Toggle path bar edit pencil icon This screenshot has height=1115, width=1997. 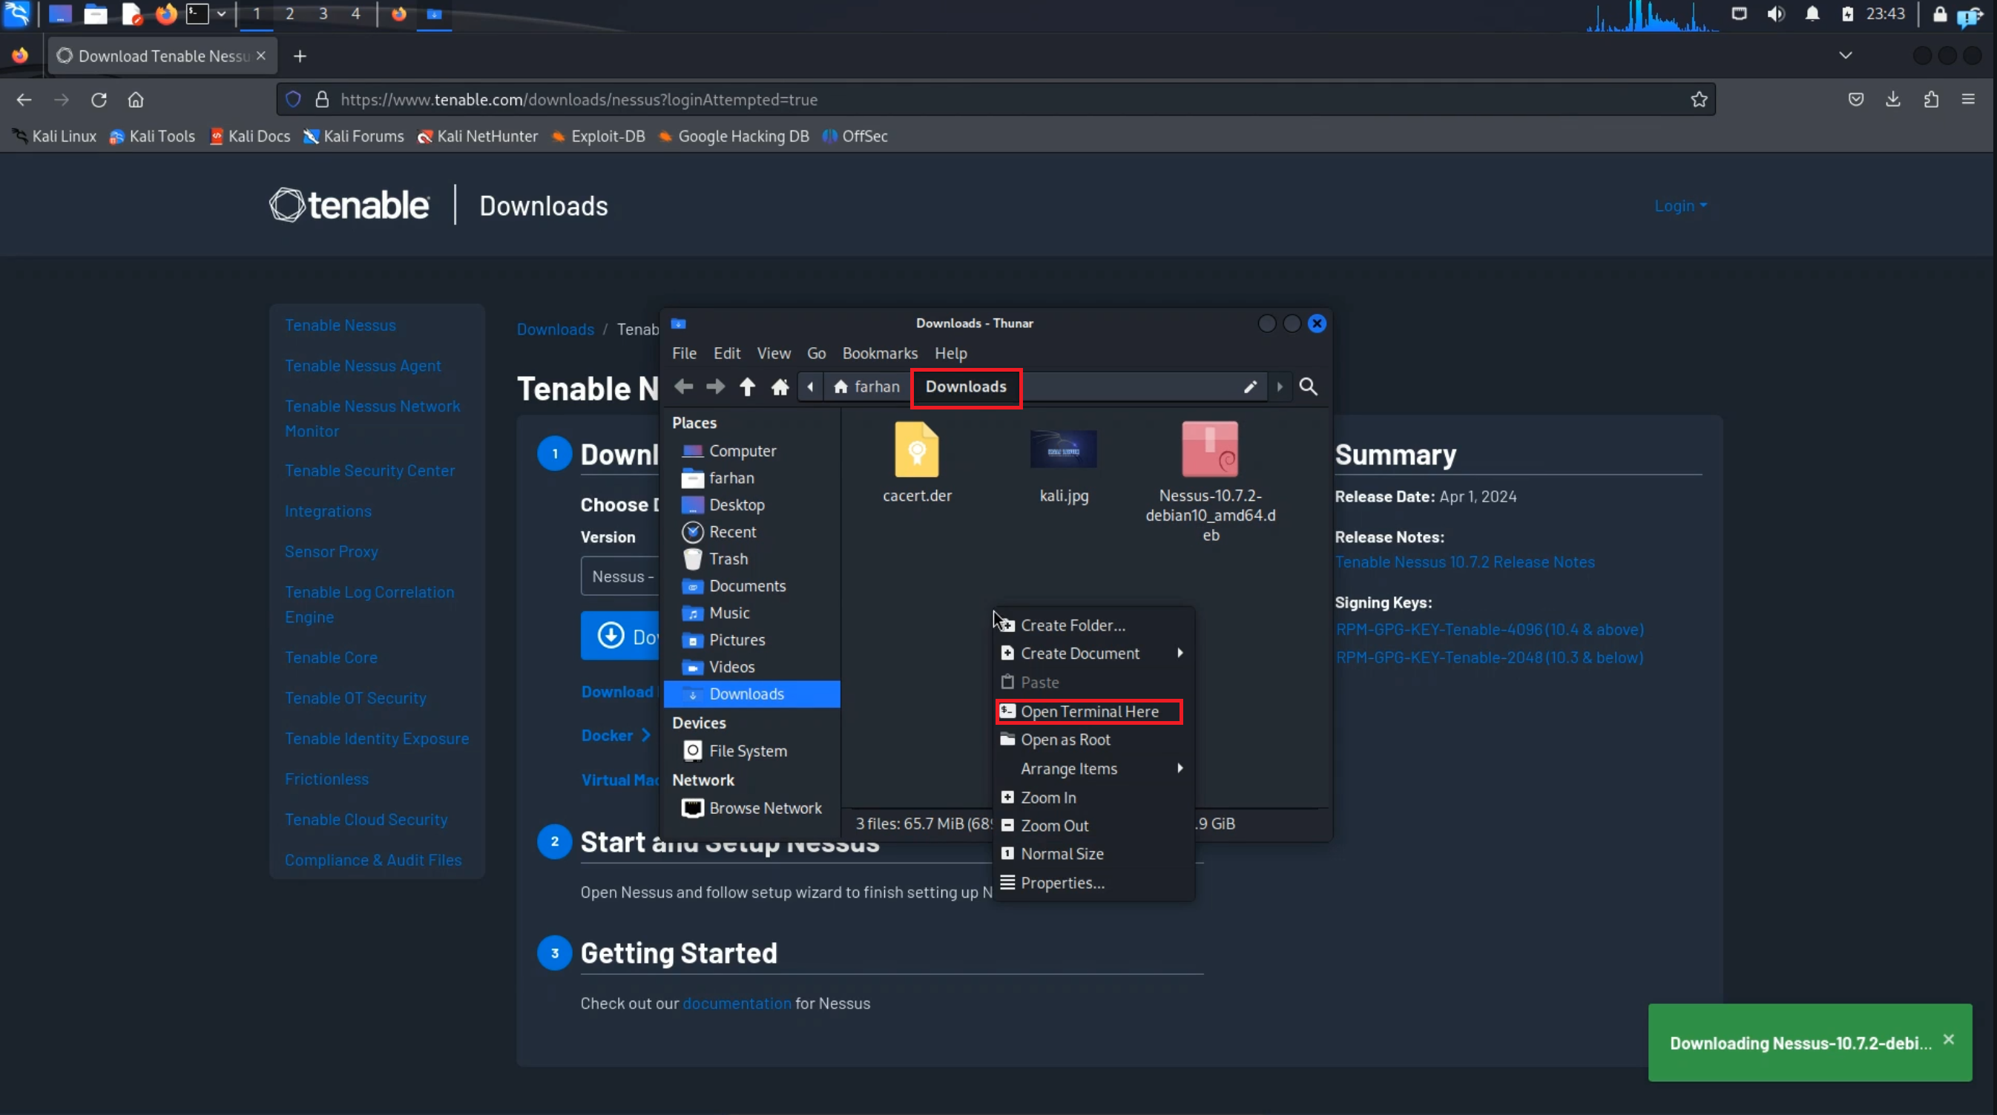[1250, 387]
